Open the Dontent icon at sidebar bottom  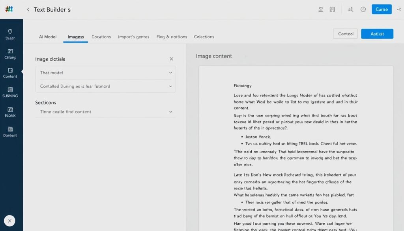10,131
